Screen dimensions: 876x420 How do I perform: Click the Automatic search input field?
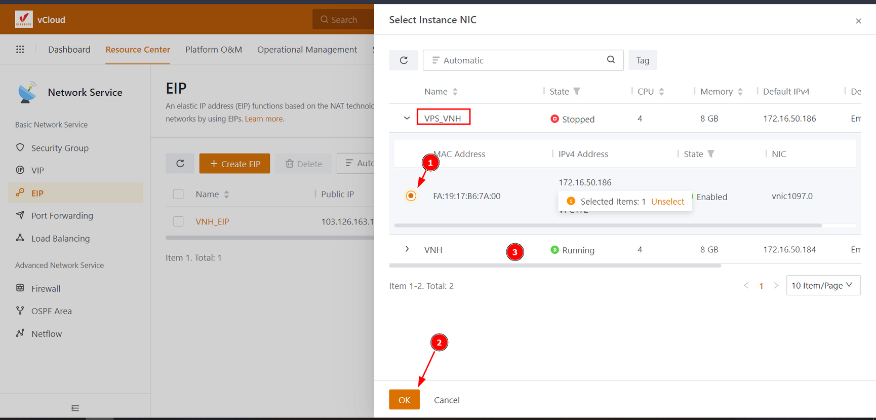click(516, 60)
